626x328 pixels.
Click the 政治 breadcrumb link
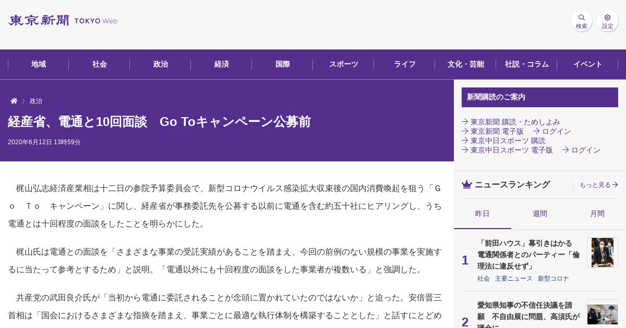(36, 101)
